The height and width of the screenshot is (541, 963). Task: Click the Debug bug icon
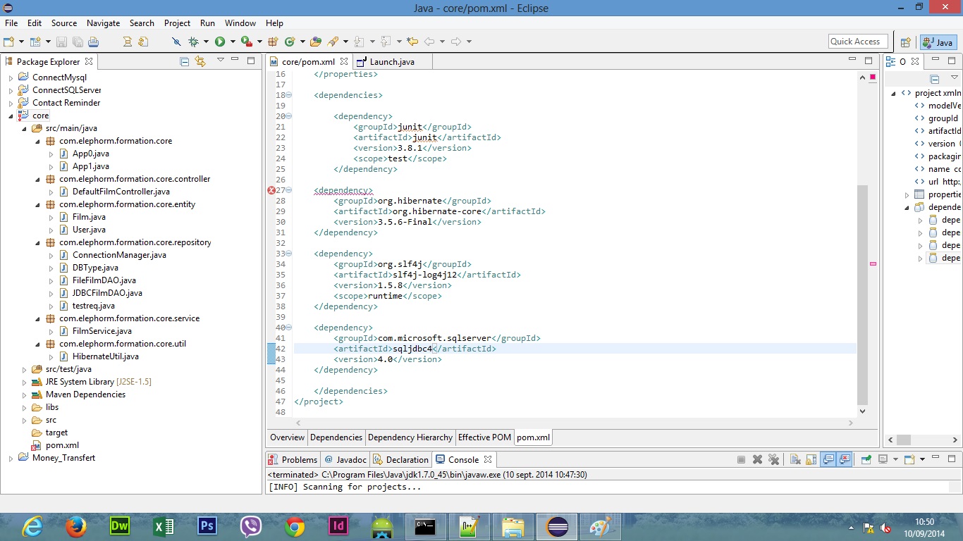[193, 42]
